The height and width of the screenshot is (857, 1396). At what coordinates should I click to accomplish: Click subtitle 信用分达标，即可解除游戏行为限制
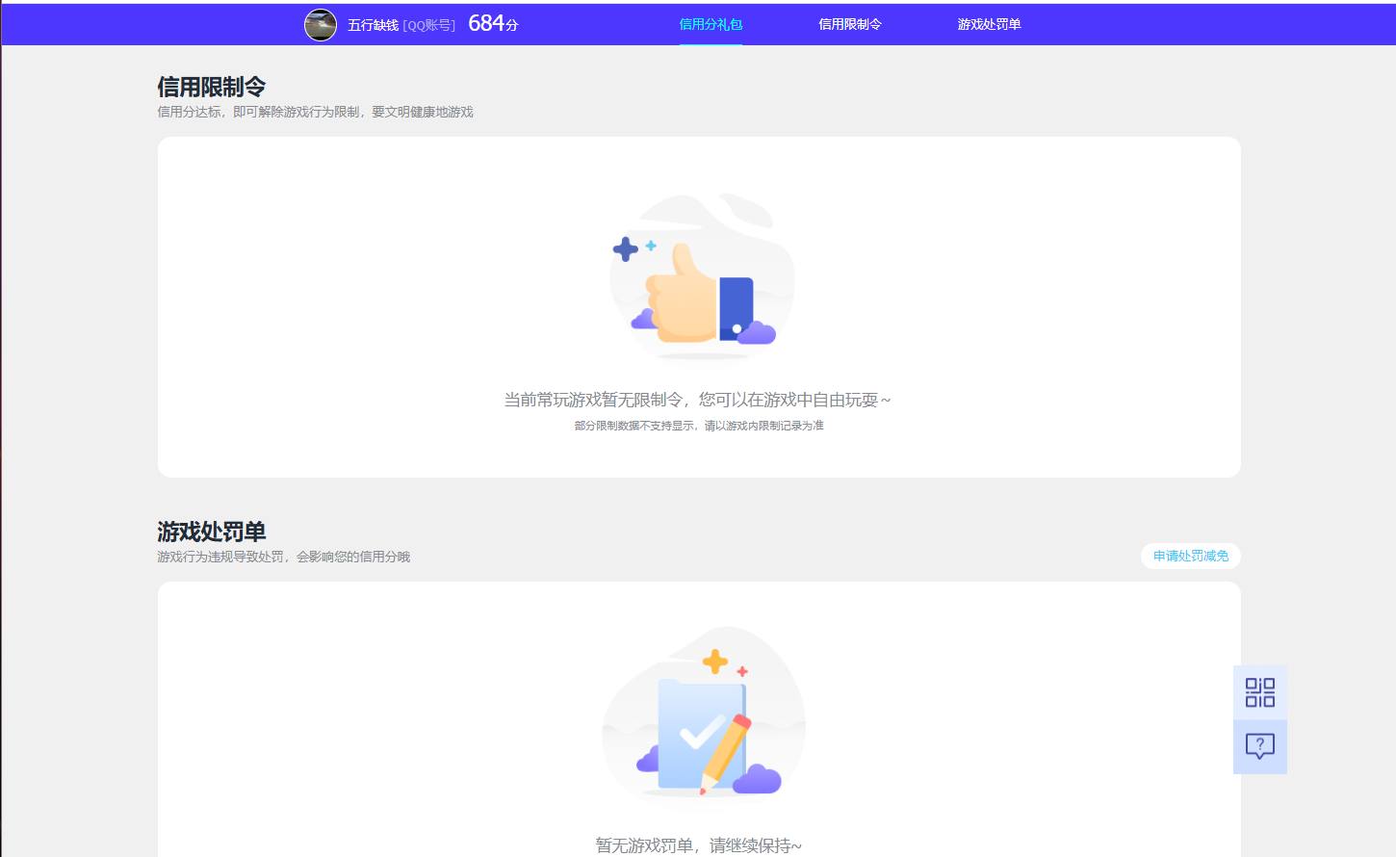(258, 112)
